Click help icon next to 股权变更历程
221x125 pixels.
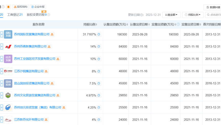tap(49, 15)
